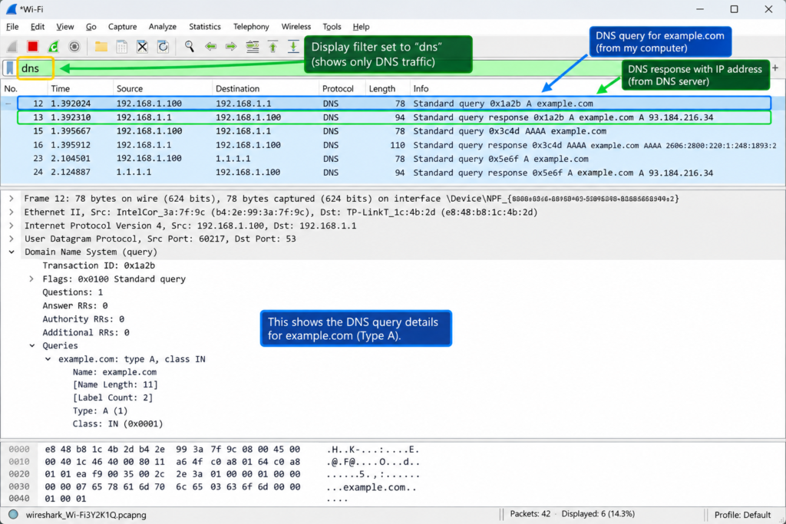Open the View menu
This screenshot has height=524, width=786.
(x=64, y=27)
